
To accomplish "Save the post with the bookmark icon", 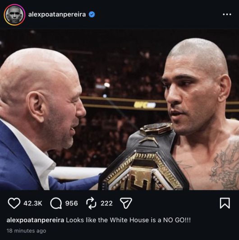I will pos(225,203).
